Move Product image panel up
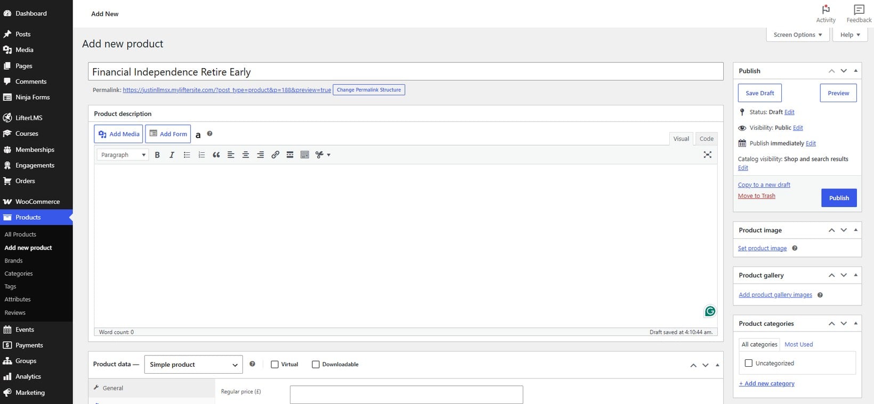Image resolution: width=874 pixels, height=404 pixels. [831, 230]
